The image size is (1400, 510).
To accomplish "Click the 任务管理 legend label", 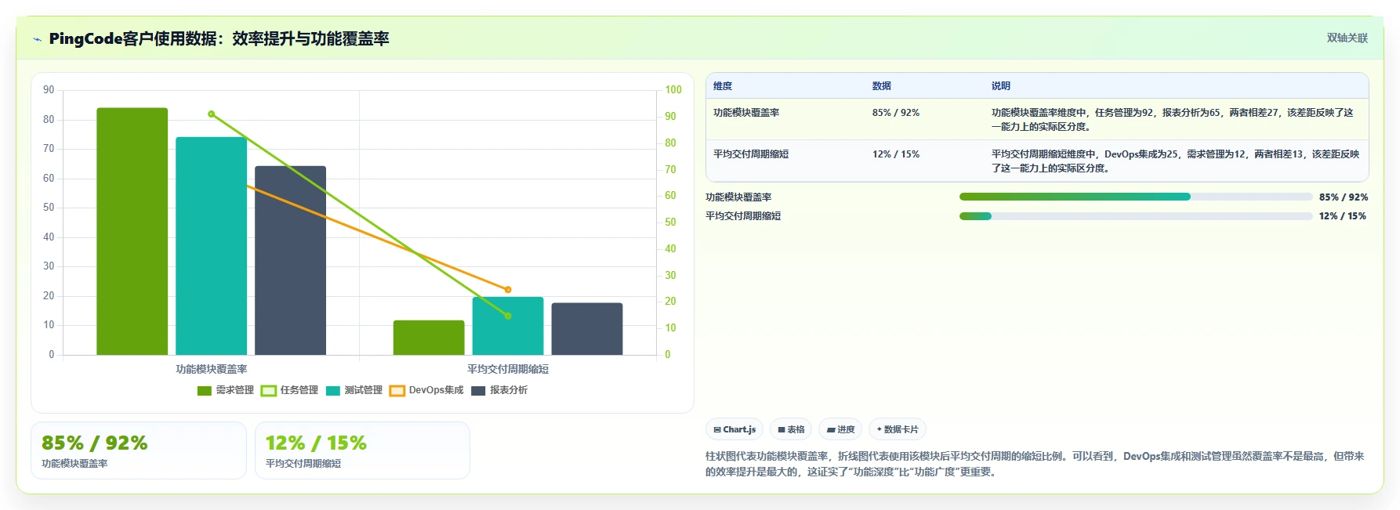I will [x=299, y=390].
